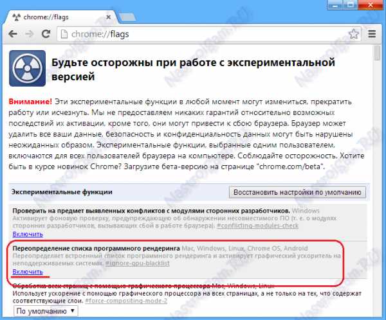386x320 pixels.
Task: Bookmark this page with the star icon
Action: point(354,34)
